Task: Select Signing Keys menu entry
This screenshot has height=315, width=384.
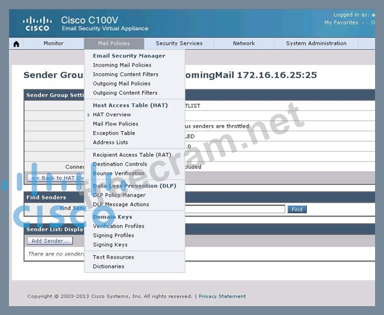Action: pos(110,245)
